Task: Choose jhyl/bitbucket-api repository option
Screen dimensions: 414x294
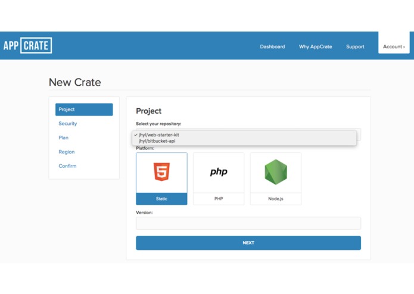Action: [244, 141]
